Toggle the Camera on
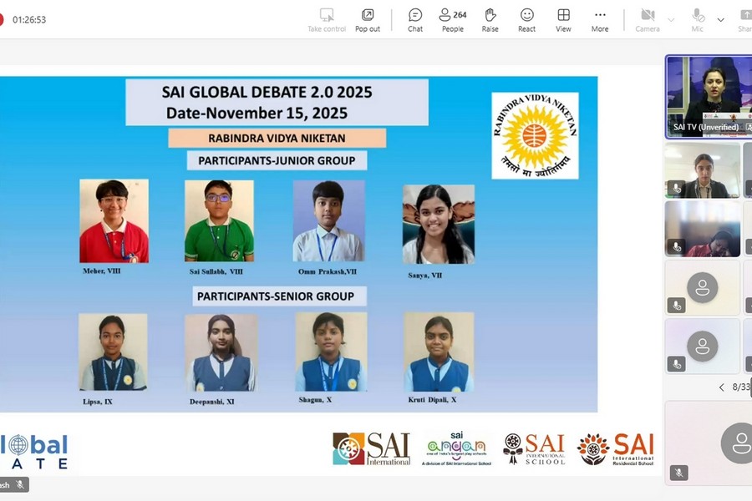The image size is (752, 501). 648,19
